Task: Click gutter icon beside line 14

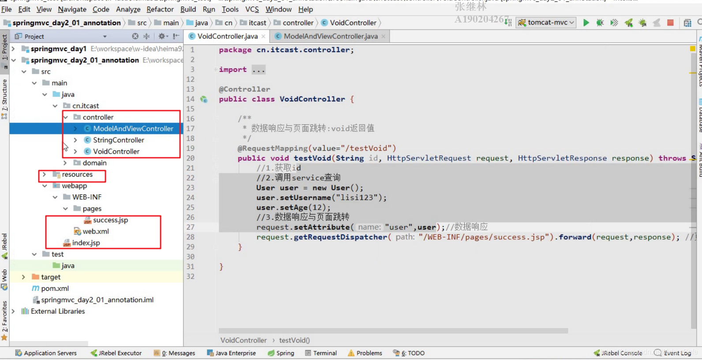Action: click(x=204, y=99)
